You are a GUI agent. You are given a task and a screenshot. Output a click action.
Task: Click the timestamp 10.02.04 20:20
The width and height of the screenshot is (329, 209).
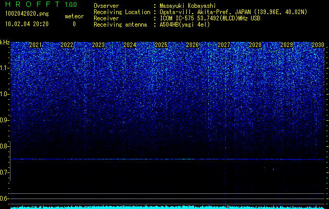click(x=27, y=24)
